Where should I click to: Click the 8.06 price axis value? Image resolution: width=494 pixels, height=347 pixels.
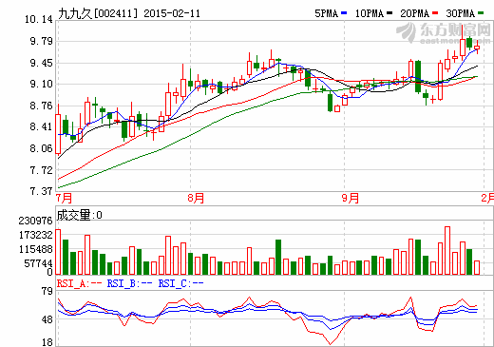[41, 148]
